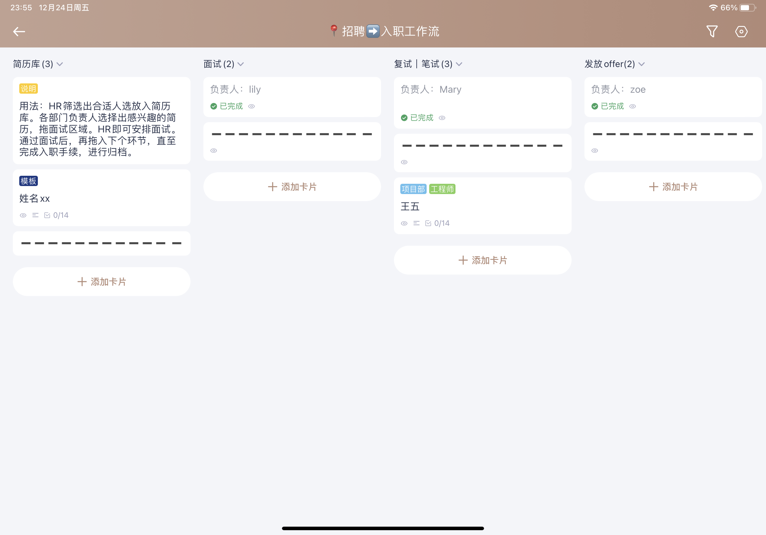Open the dashed divider card in 简历库
Viewport: 766px width, 535px height.
click(101, 243)
